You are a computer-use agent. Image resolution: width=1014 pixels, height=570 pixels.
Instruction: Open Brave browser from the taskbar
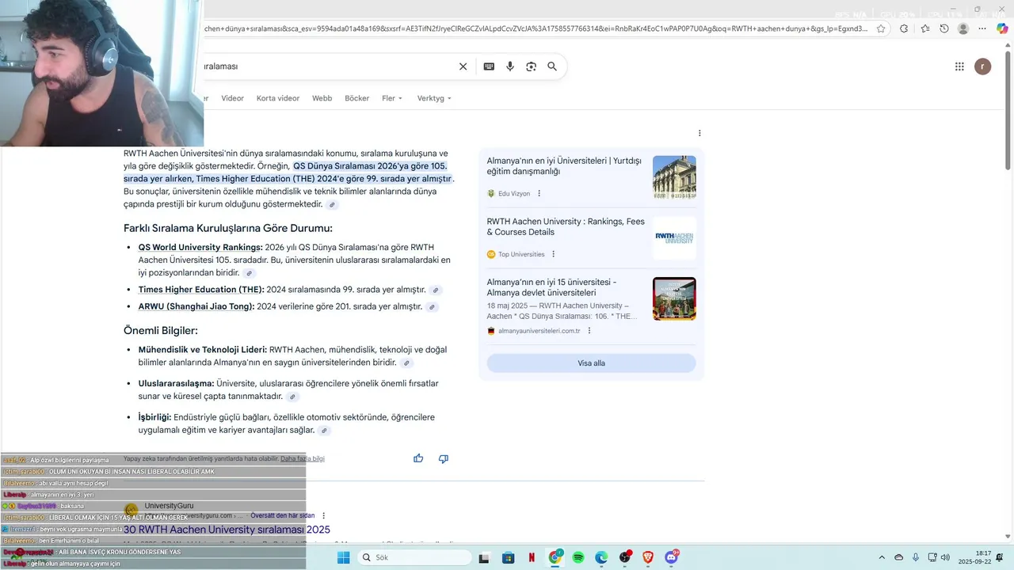pyautogui.click(x=648, y=557)
